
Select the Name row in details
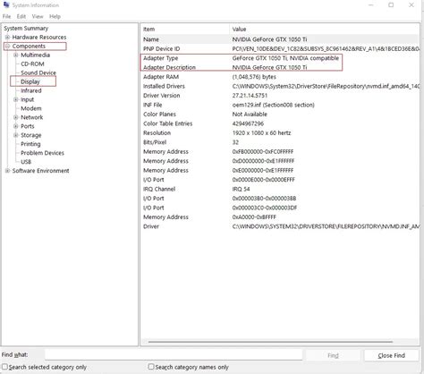click(x=280, y=39)
